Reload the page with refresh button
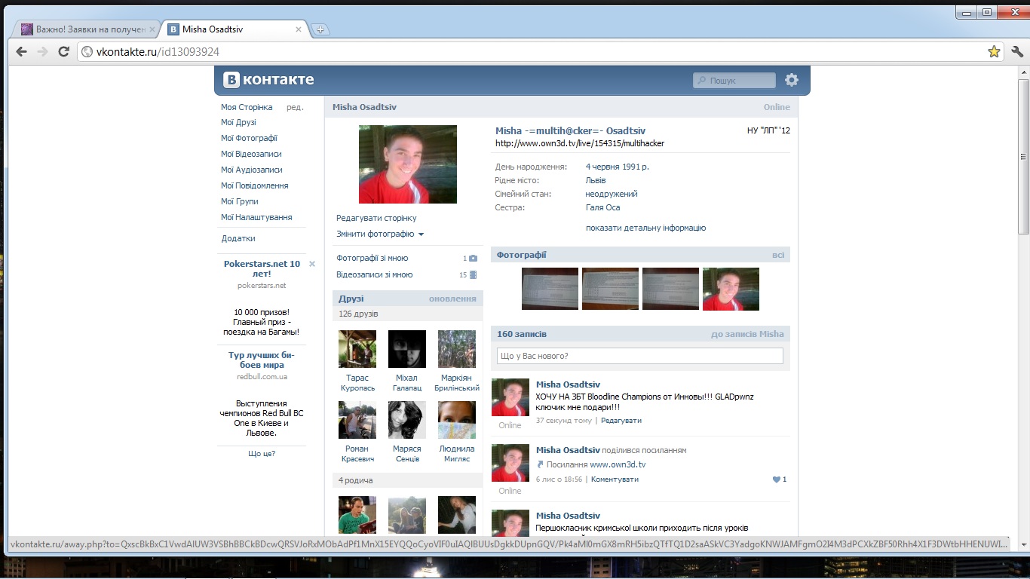 64,52
